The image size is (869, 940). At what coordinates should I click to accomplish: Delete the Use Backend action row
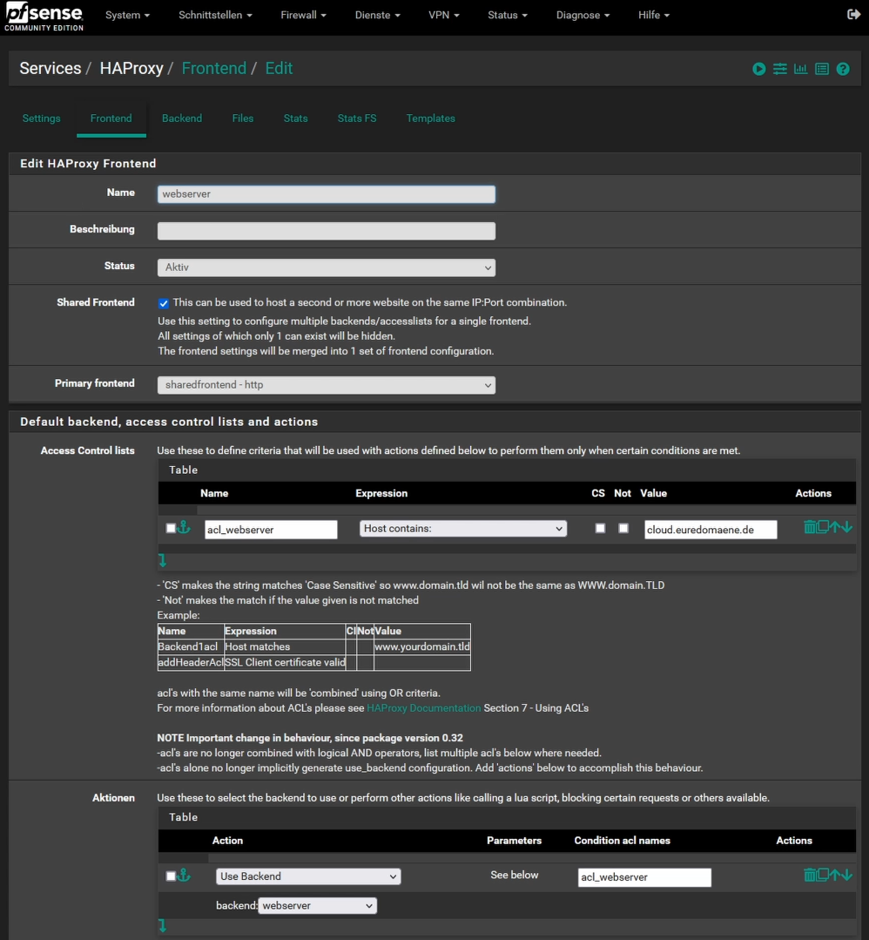click(810, 875)
